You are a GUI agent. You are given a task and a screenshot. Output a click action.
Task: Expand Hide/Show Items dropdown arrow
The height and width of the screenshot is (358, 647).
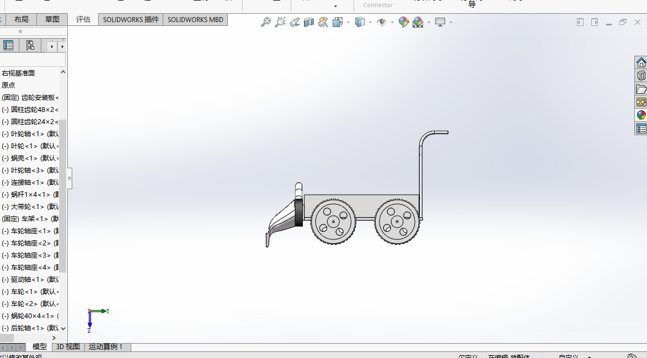[x=392, y=22]
